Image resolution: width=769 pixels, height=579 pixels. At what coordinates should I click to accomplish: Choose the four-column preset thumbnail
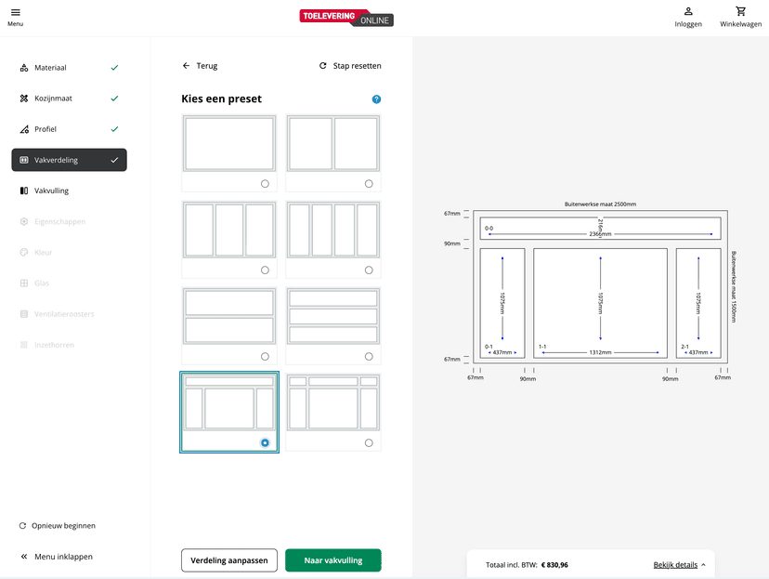332,230
